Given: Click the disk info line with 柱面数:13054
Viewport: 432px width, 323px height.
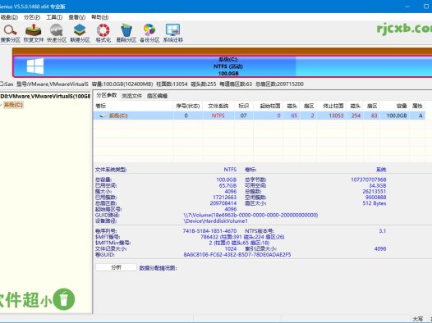Looking at the screenshot, I should [152, 84].
